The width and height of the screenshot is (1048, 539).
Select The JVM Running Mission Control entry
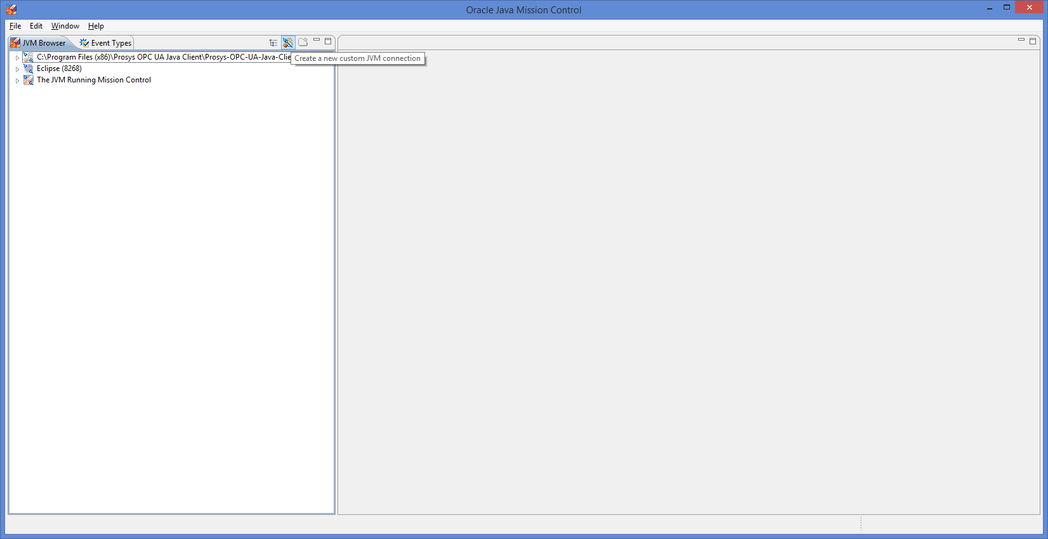94,80
